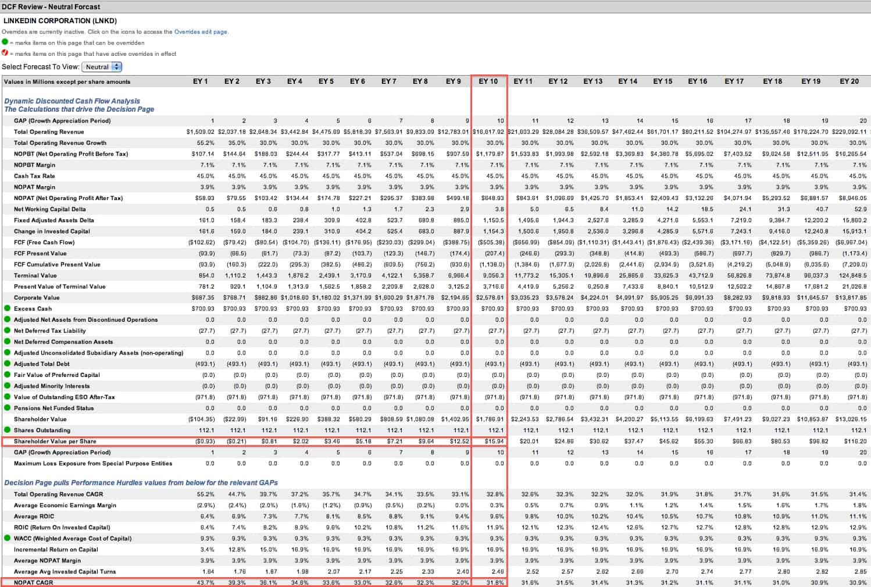The height and width of the screenshot is (587, 871).
Task: Follow the Overrides edit page link
Action: point(201,32)
